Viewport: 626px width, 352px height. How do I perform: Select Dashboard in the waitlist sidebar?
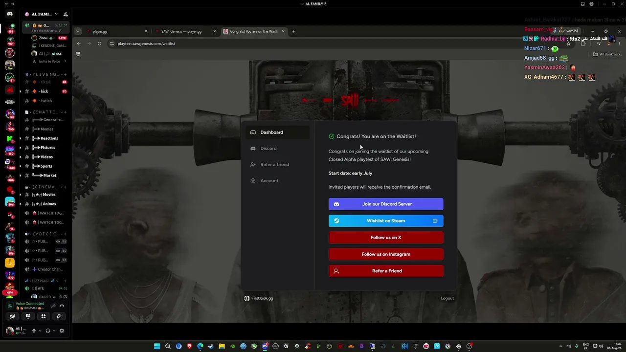(277, 132)
